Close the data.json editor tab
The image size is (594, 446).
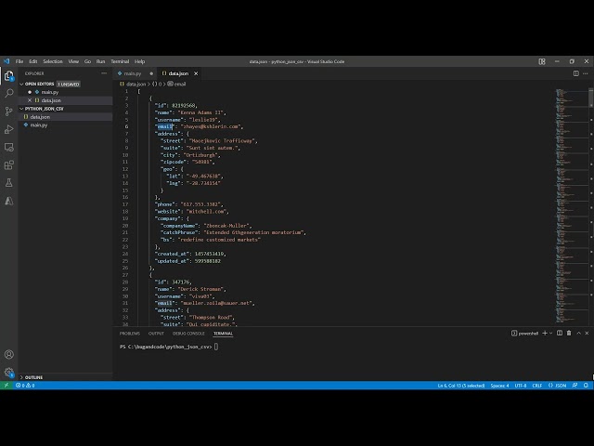[196, 73]
